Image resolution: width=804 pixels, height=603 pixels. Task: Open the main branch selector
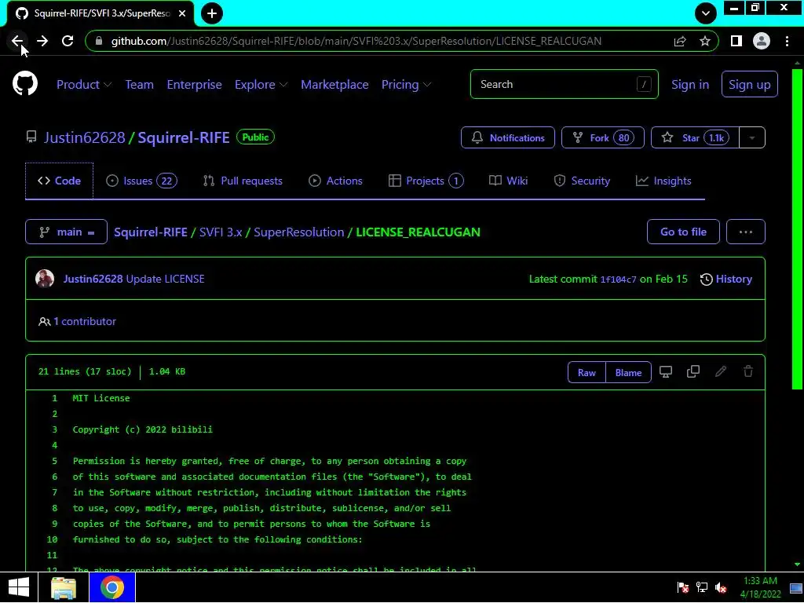[66, 232]
